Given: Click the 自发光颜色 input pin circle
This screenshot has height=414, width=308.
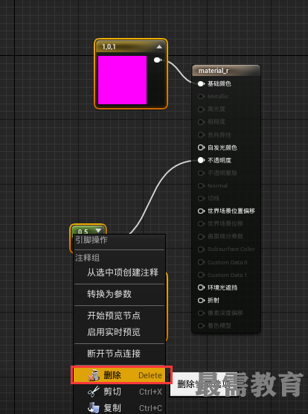Looking at the screenshot, I should tap(201, 147).
